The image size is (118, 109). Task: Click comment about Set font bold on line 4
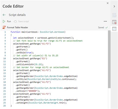[48, 41]
